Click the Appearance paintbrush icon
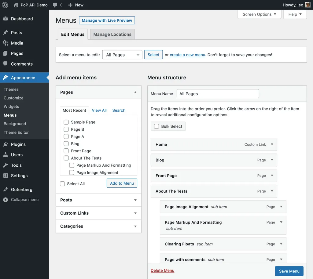 click(x=6, y=78)
